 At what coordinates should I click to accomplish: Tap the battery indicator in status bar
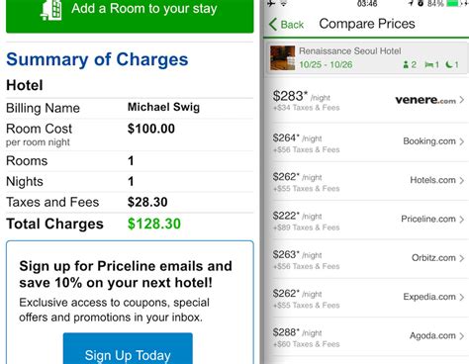(x=452, y=3)
